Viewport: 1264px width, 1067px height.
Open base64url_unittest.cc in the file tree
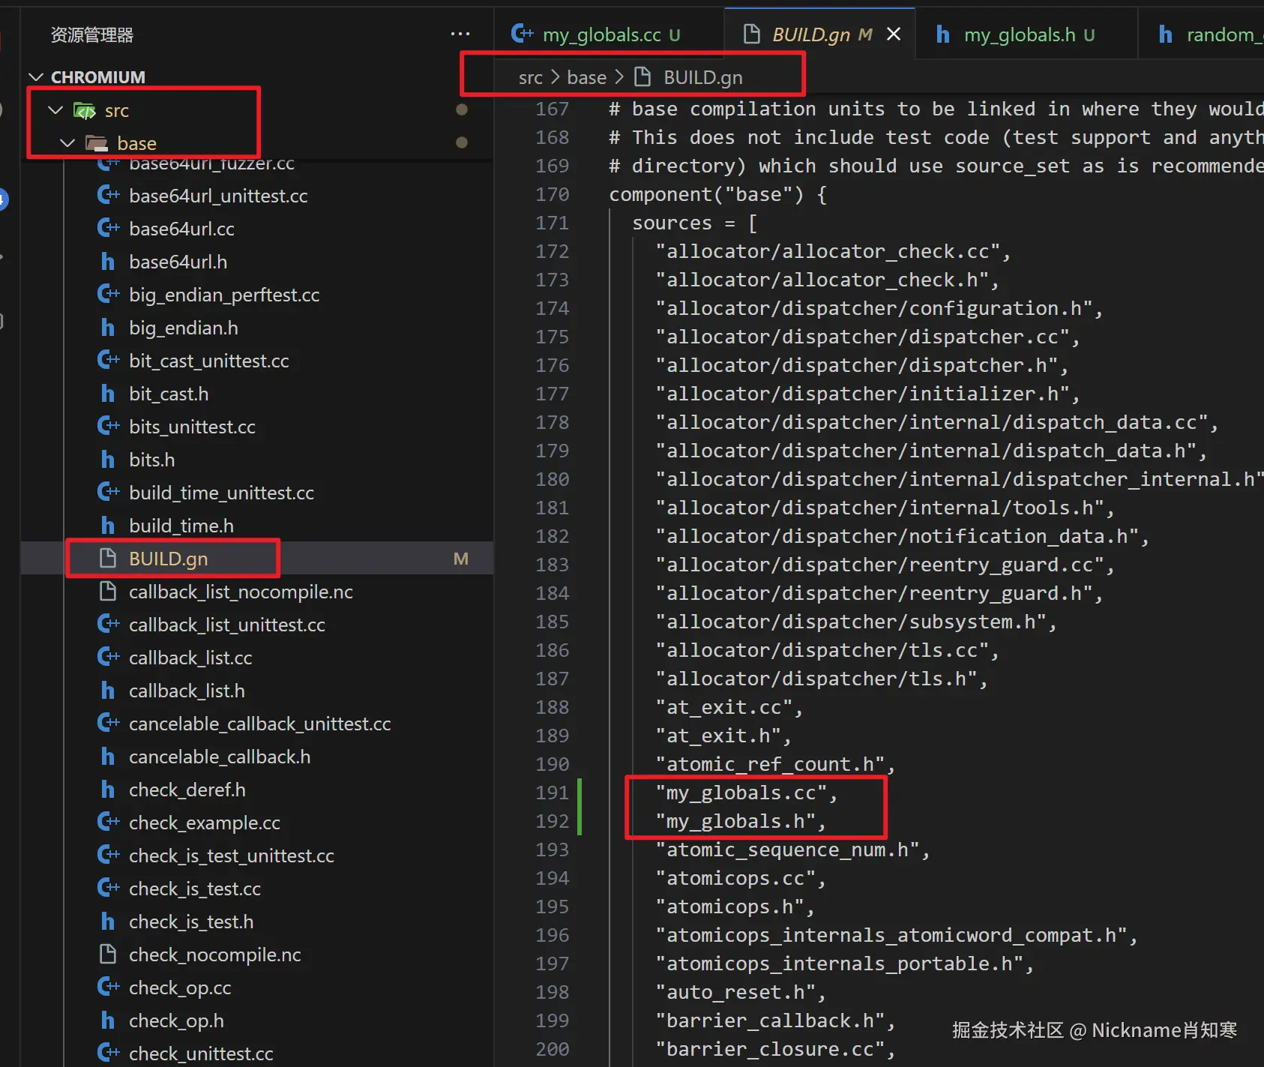pyautogui.click(x=218, y=196)
